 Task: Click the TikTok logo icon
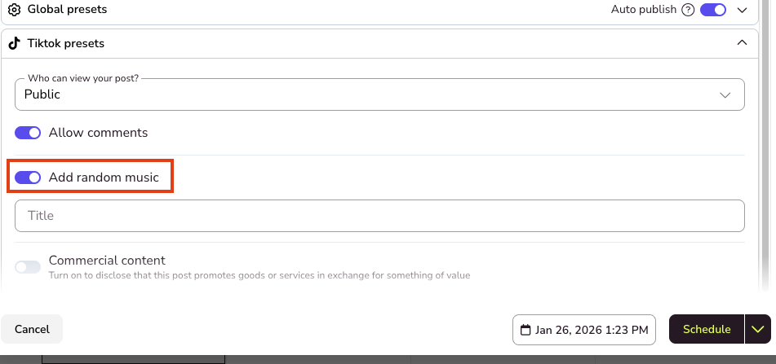pos(14,42)
